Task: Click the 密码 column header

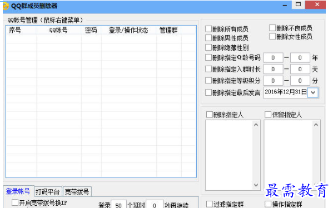Action: (91, 30)
